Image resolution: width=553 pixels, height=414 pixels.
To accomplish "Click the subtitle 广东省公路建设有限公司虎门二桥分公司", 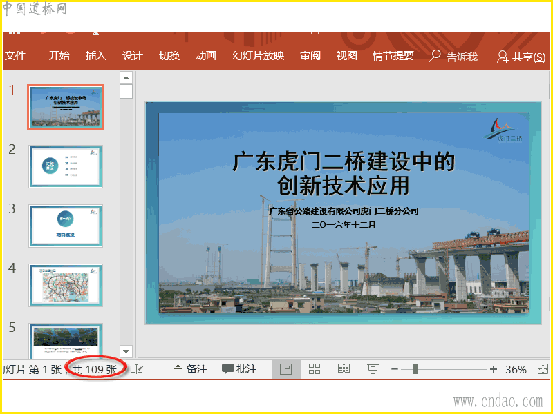I will 344,211.
